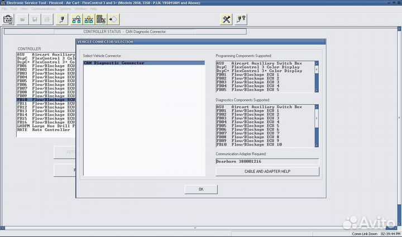Click the Cable and Adapter Help button
Image resolution: width=402 pixels, height=237 pixels.
tap(267, 171)
